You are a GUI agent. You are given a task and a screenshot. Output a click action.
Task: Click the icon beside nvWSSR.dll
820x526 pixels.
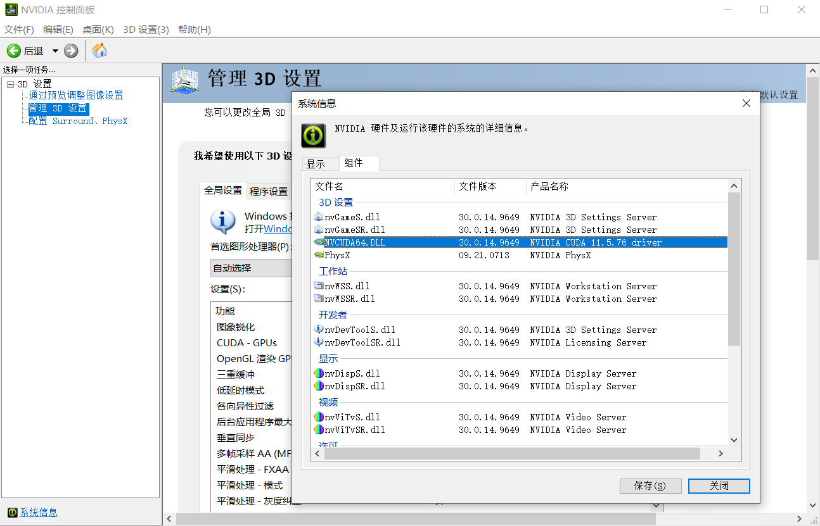[319, 299]
